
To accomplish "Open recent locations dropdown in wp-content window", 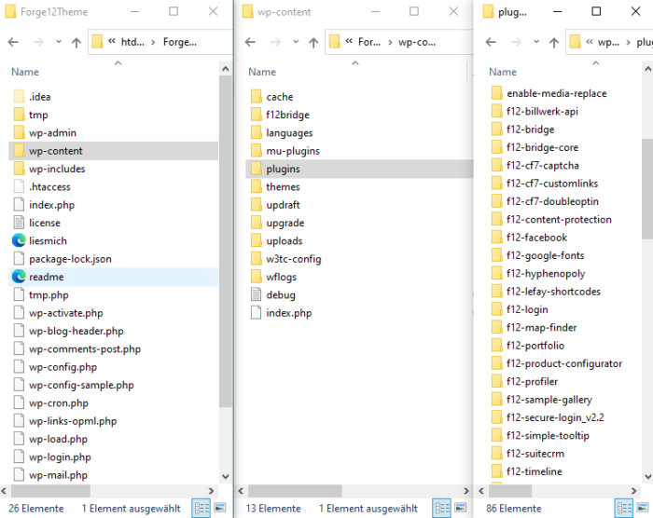I will (296, 42).
